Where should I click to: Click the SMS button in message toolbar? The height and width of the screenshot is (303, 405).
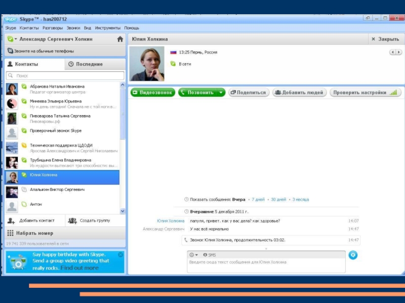click(x=210, y=255)
